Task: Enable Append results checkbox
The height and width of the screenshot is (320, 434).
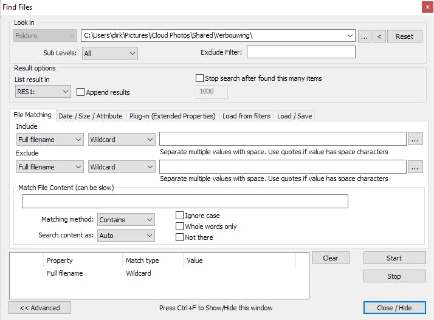Action: click(81, 92)
